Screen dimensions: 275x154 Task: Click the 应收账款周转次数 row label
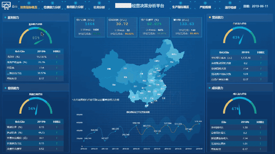[221, 63]
